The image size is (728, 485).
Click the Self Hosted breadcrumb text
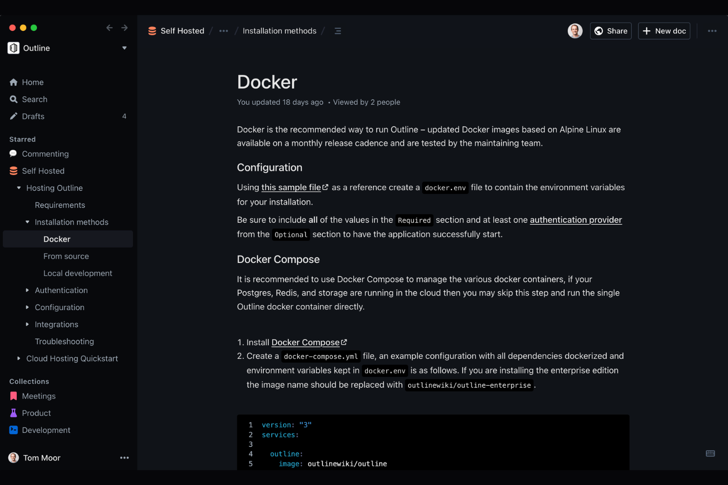[x=182, y=31]
